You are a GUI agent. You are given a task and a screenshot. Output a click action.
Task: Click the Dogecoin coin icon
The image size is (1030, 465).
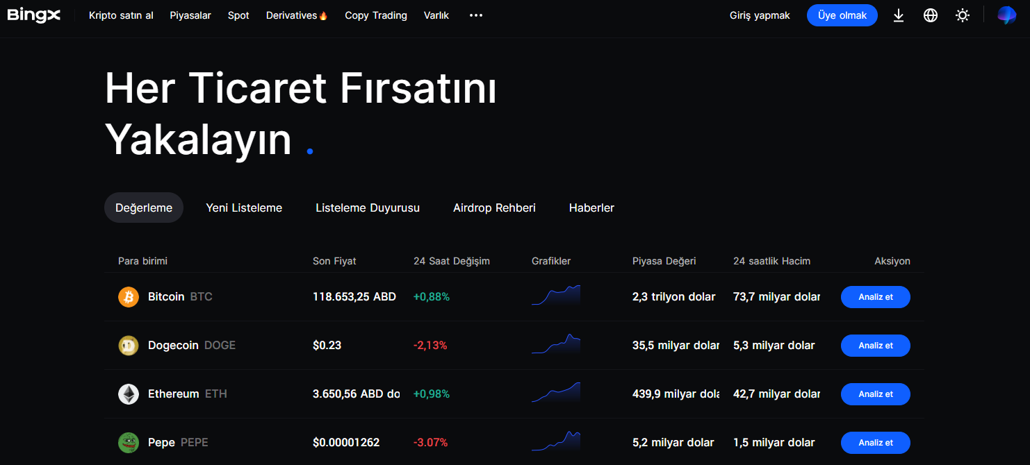pyautogui.click(x=129, y=346)
